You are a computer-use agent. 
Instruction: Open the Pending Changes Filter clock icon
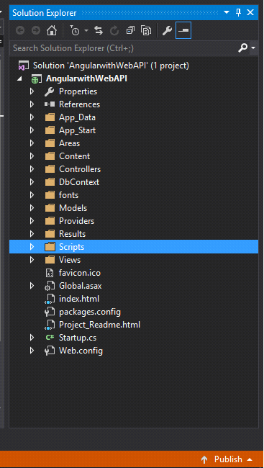click(x=75, y=30)
